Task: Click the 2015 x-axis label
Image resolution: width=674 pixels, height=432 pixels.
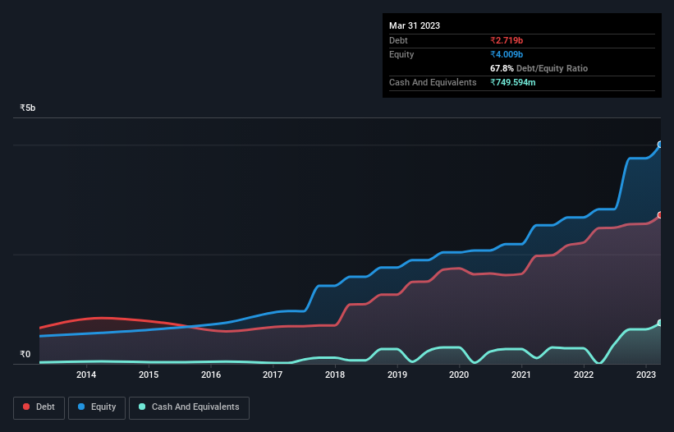Action: point(149,375)
